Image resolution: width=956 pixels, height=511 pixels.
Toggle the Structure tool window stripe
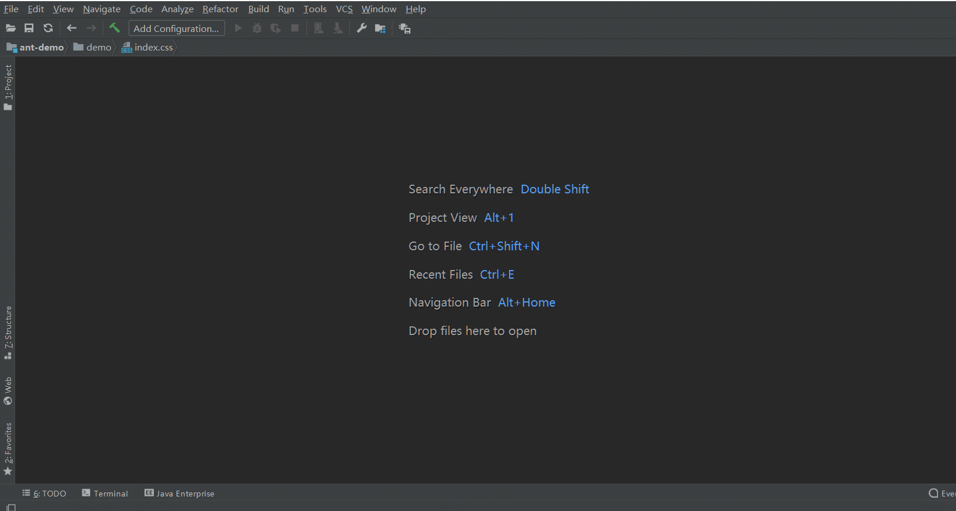[8, 333]
